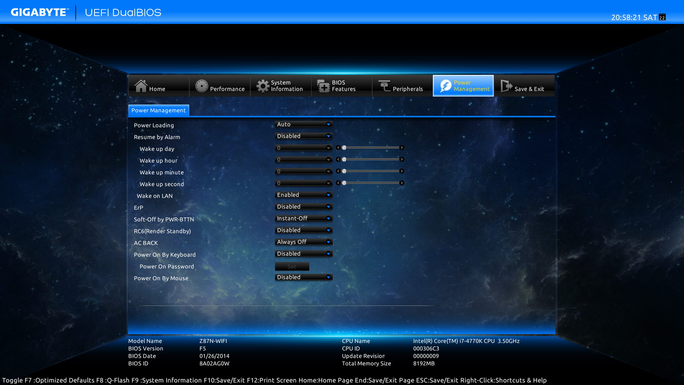Open Power On By Mouse dropdown
This screenshot has width=684, height=385.
304,277
